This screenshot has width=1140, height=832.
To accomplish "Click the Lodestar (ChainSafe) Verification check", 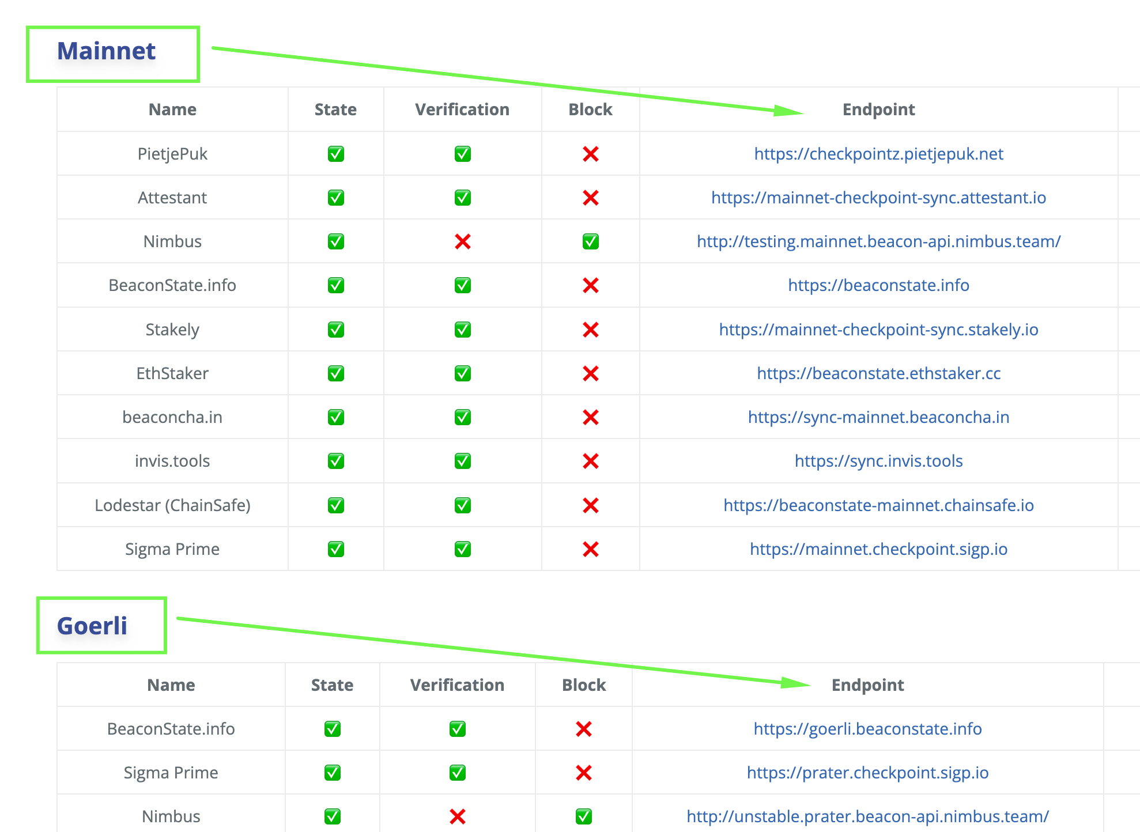I will 463,505.
